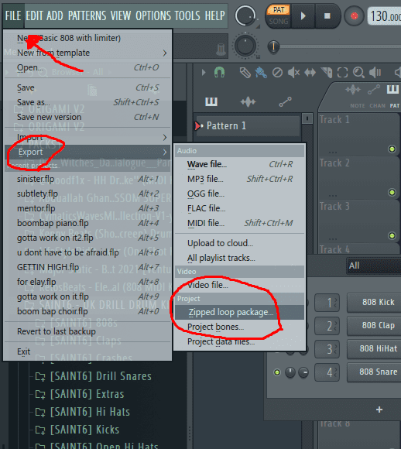The width and height of the screenshot is (401, 449).
Task: Toggle the magnet snap icon
Action: click(x=219, y=73)
